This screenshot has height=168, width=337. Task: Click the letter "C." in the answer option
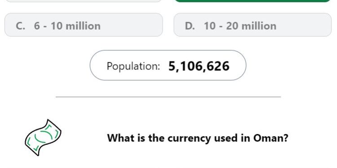tap(20, 26)
